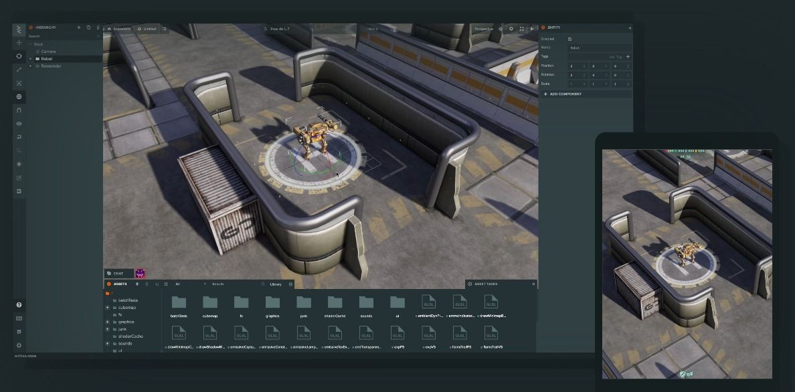Viewport: 795px width, 392px height.
Task: Toggle snapping in the left toolbar
Action: (x=19, y=110)
